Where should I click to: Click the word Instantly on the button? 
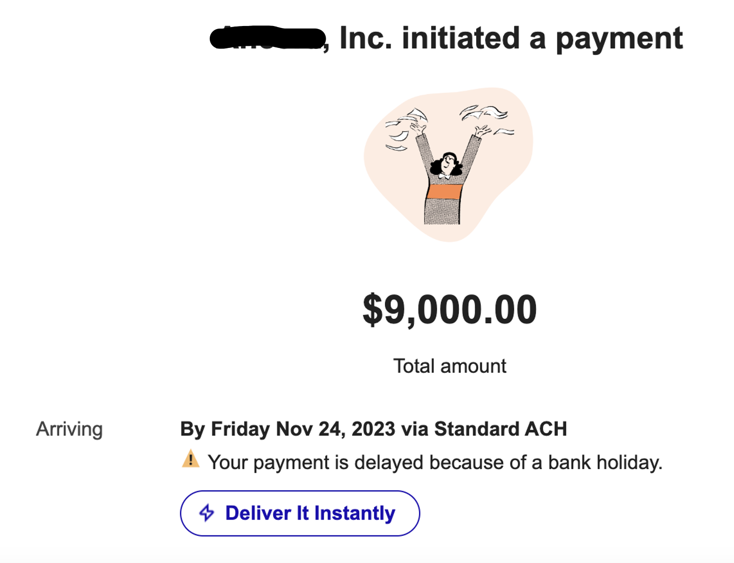[355, 514]
